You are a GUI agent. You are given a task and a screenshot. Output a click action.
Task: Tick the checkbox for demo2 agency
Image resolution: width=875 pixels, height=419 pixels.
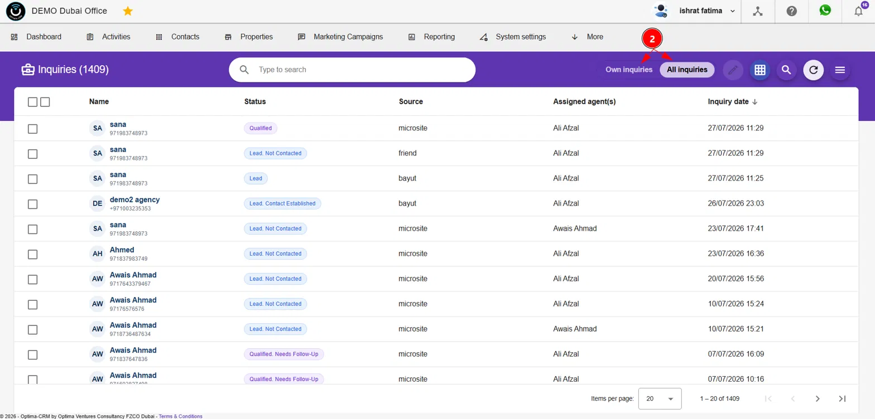click(32, 204)
